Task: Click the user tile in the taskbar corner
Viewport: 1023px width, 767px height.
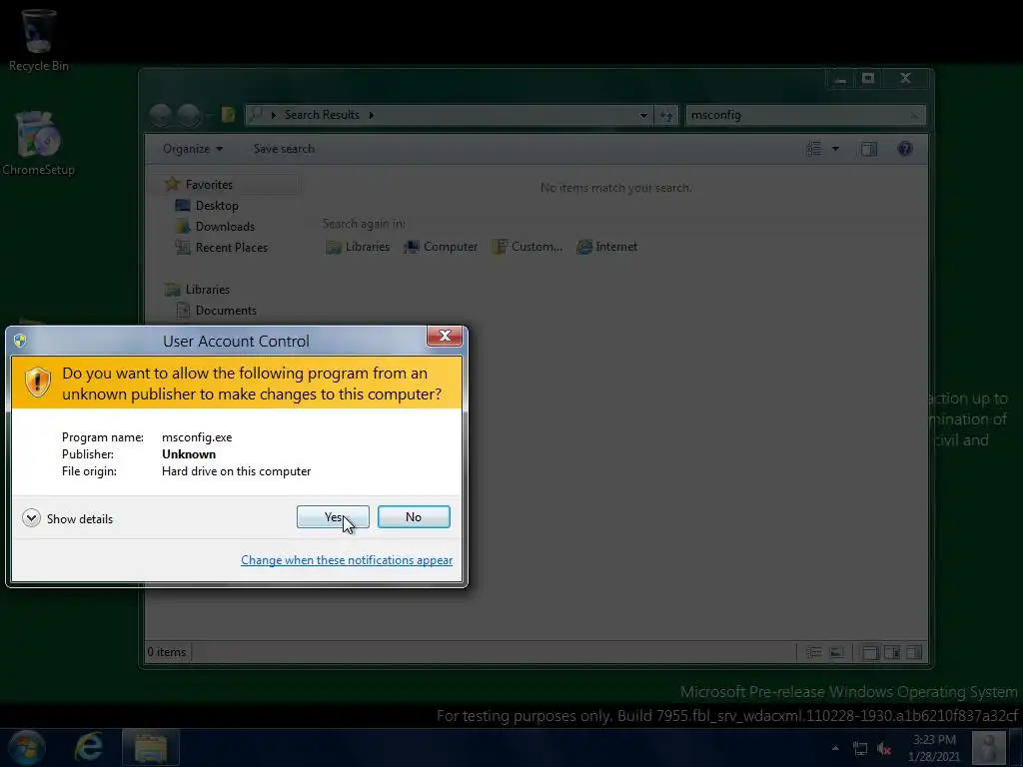Action: [989, 748]
